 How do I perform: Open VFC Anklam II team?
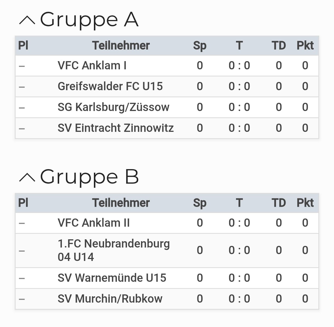click(94, 223)
